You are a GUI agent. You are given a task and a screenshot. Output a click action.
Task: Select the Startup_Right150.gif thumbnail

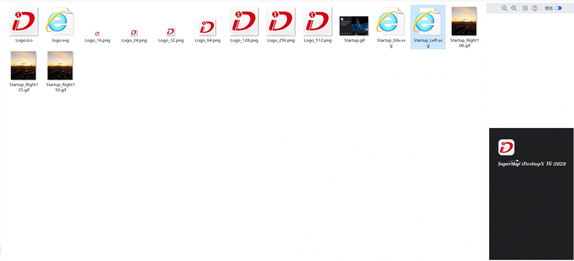[x=60, y=65]
